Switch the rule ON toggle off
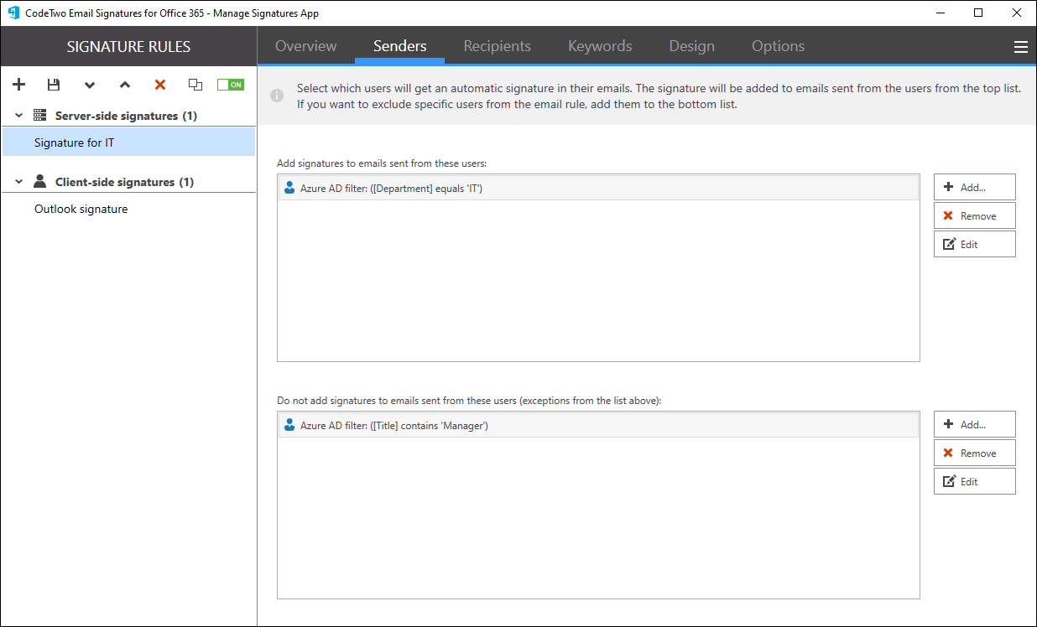 [x=230, y=85]
